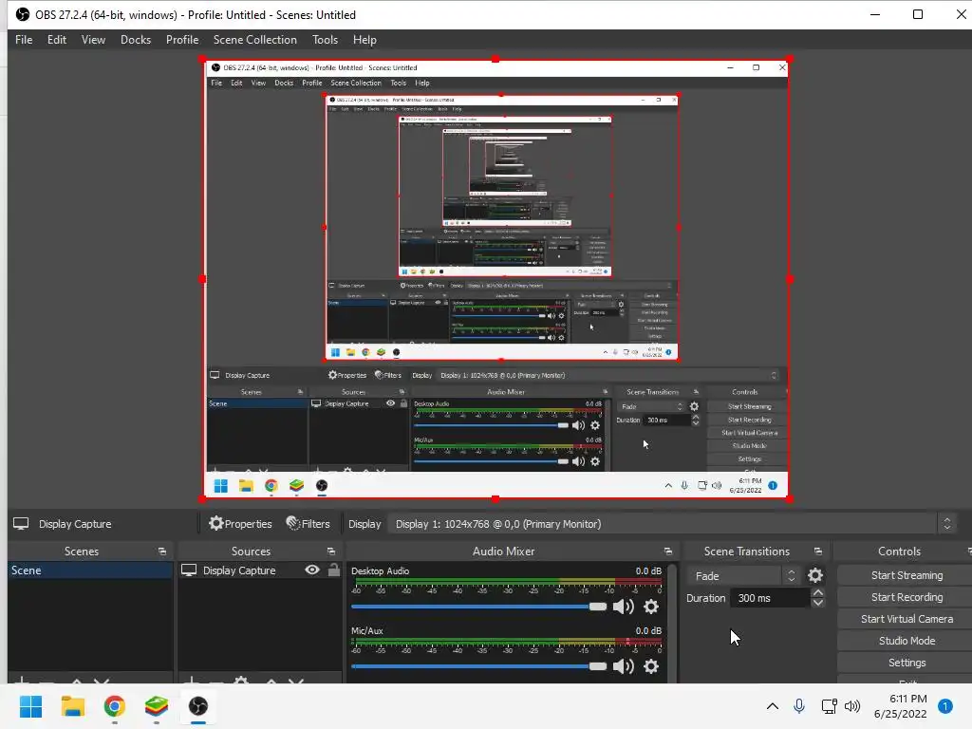
Task: Enable Studio Mode
Action: tap(907, 641)
